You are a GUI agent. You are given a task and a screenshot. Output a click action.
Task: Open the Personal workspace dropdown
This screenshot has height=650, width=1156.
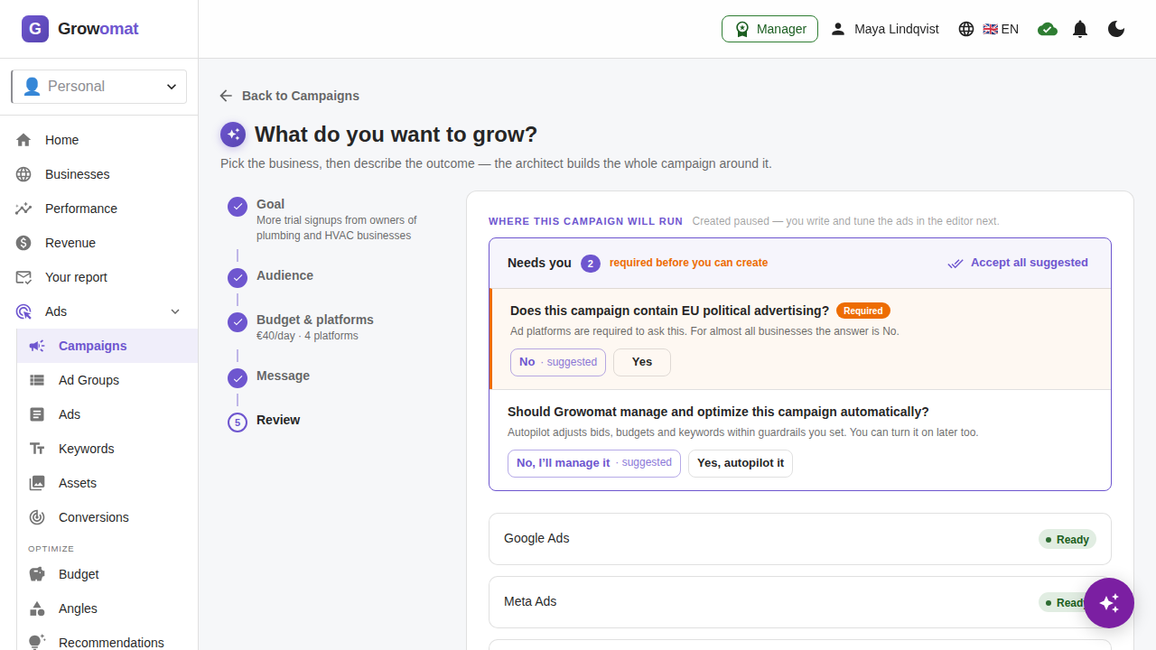pos(99,87)
